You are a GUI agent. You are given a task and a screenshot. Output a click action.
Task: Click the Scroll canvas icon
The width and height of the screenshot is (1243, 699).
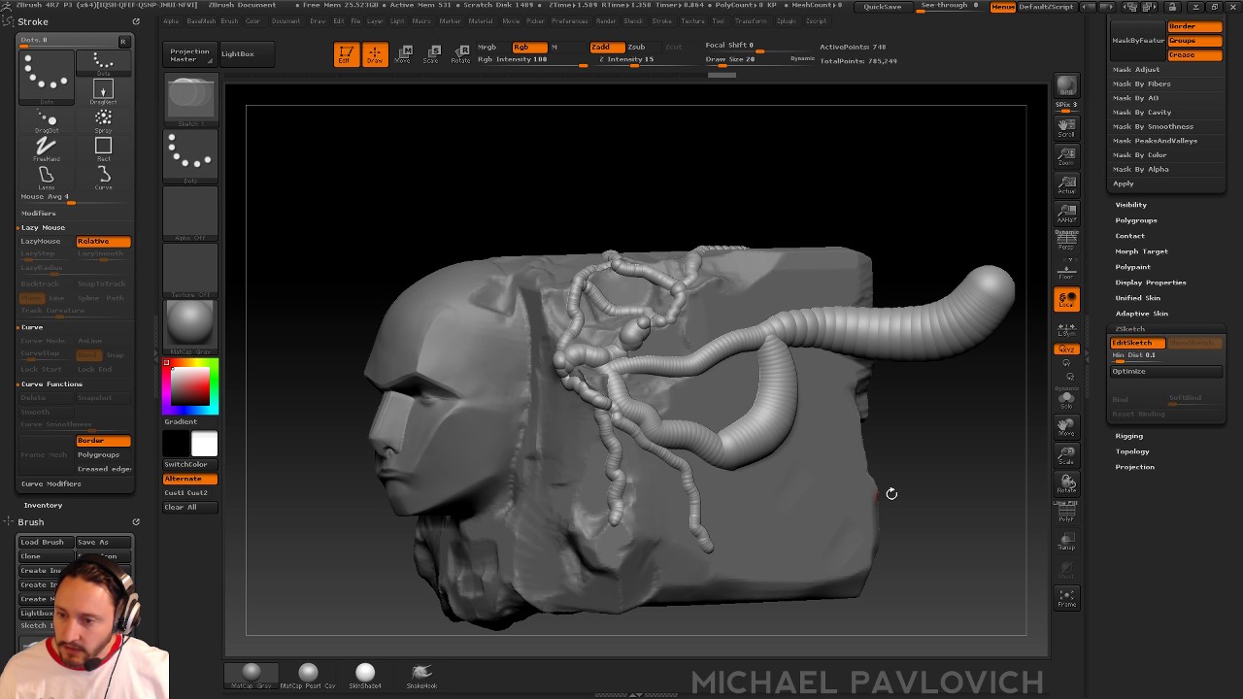click(1066, 127)
